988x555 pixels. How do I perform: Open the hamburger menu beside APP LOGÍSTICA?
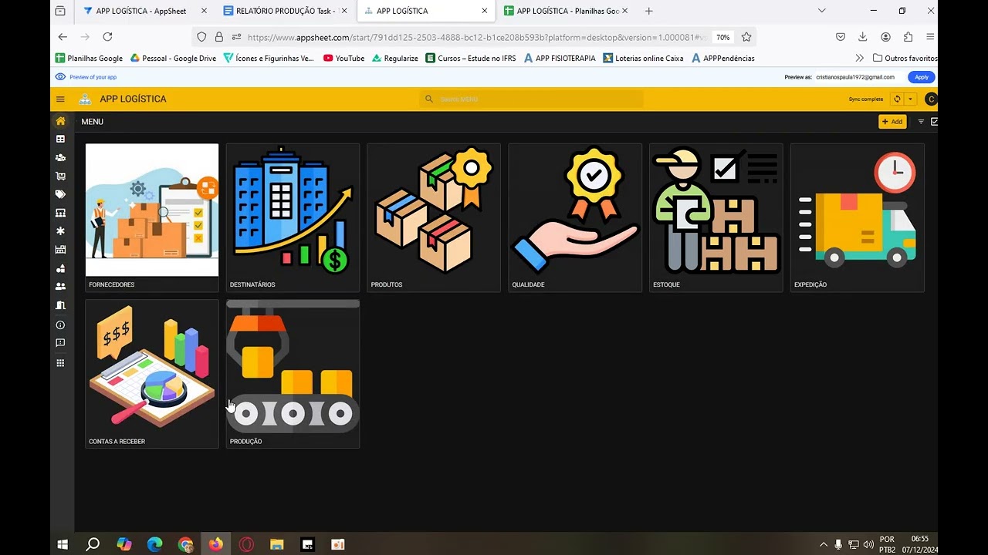[x=60, y=99]
